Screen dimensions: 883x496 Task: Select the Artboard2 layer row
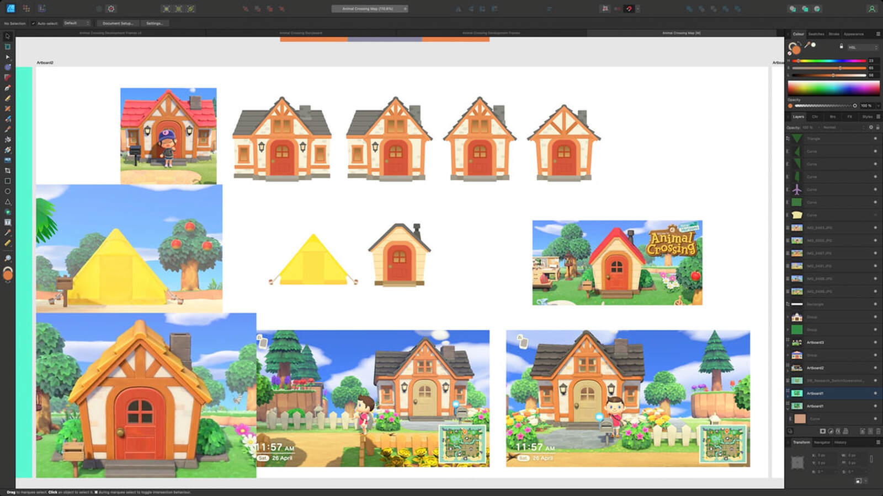pyautogui.click(x=833, y=368)
